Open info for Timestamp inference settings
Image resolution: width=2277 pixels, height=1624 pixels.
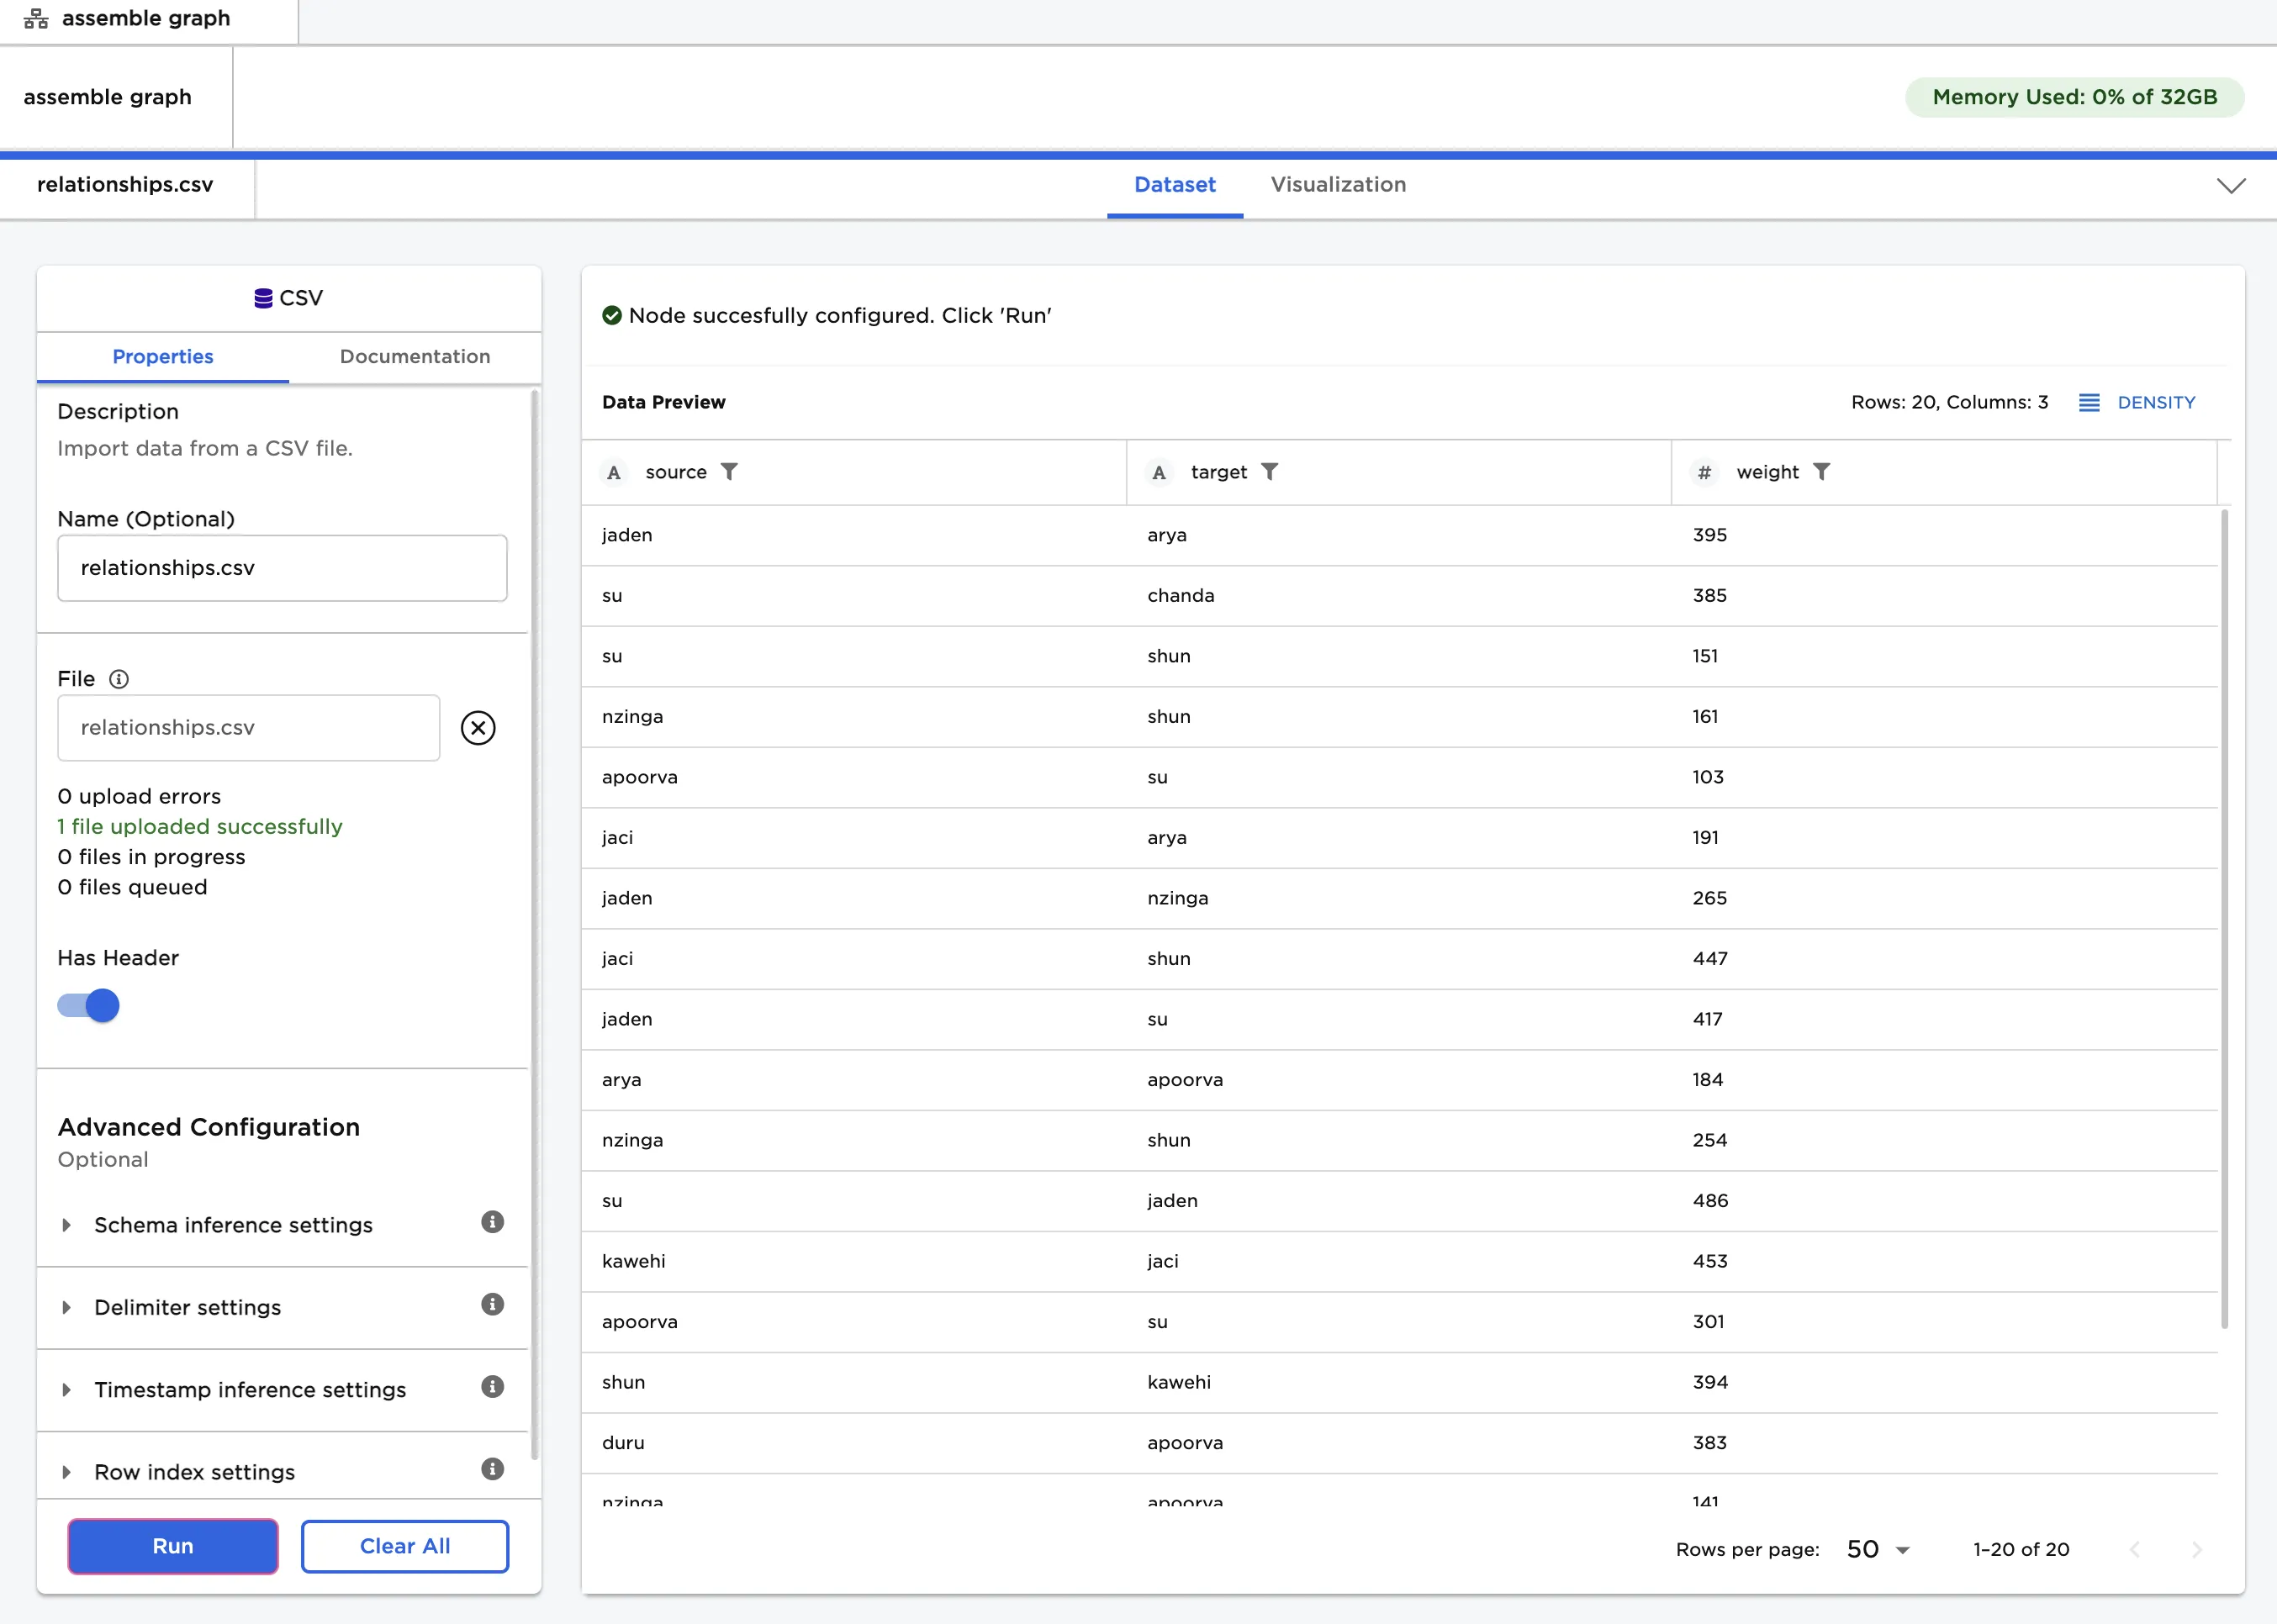point(492,1387)
